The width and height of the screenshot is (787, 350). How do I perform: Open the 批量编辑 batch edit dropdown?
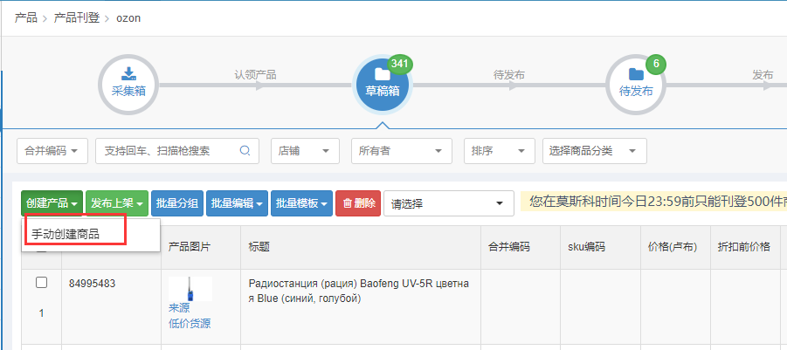click(x=238, y=203)
